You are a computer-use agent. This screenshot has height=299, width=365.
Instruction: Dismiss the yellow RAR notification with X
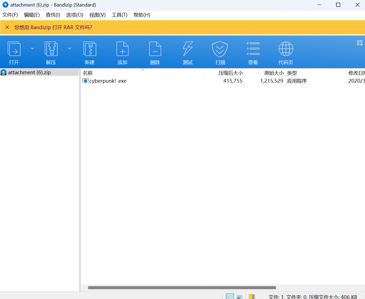point(7,27)
